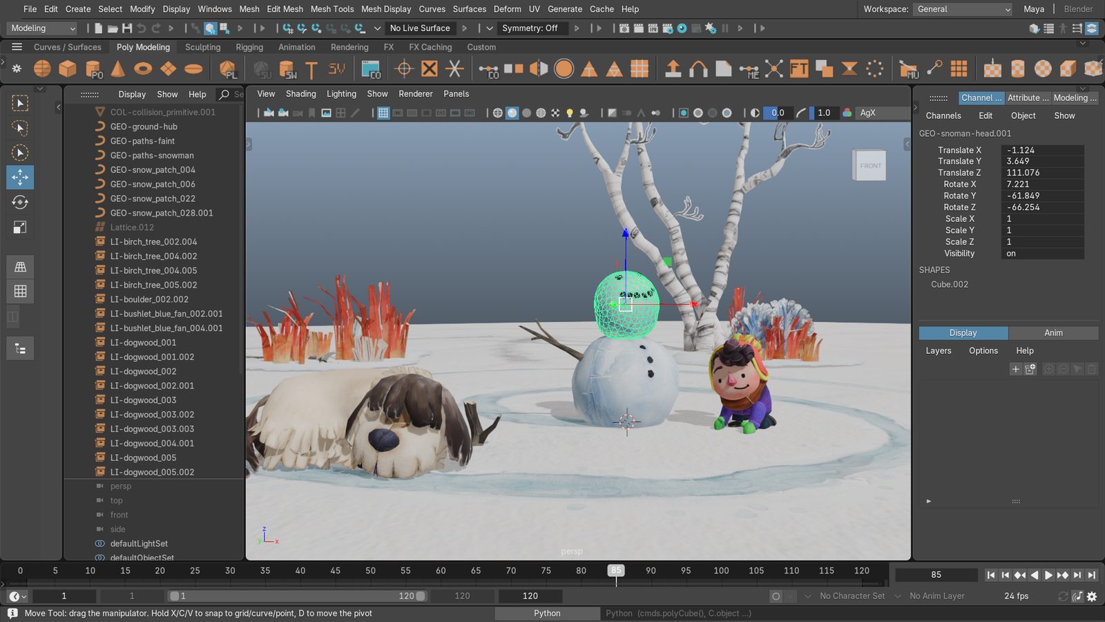Screen dimensions: 1105x622
Task: Toggle the Maya workspace switch
Action: (x=1033, y=9)
